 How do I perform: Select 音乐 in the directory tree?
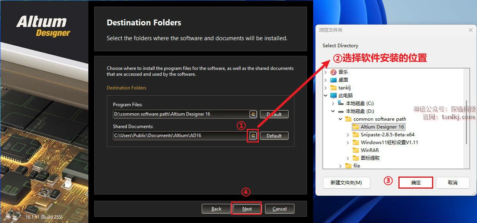click(343, 72)
